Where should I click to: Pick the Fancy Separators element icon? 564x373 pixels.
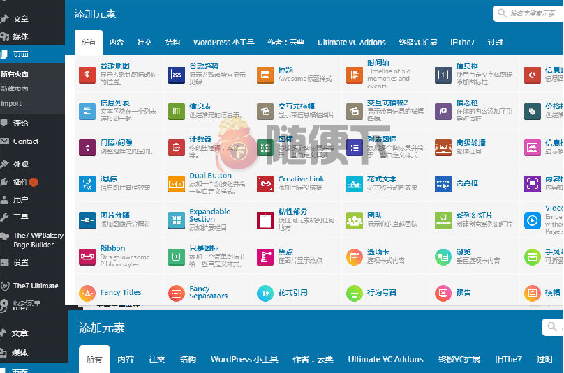tap(176, 294)
